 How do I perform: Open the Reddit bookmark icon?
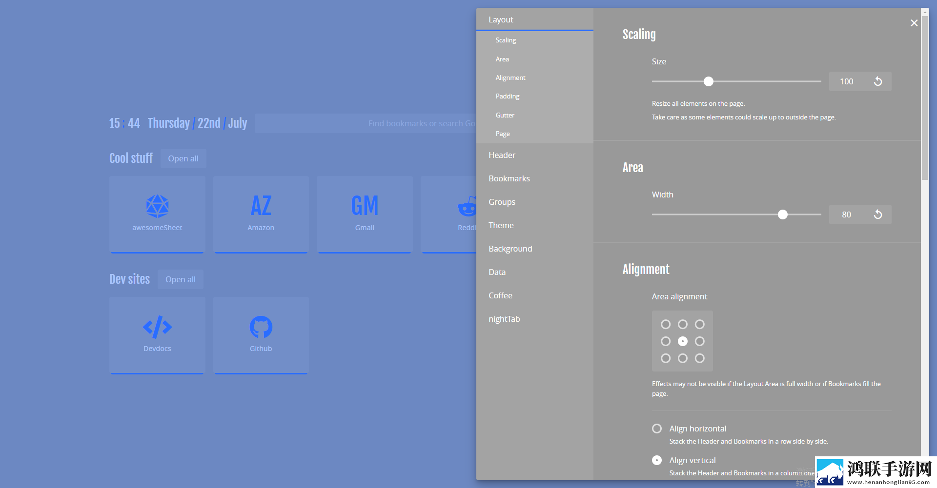coord(467,206)
